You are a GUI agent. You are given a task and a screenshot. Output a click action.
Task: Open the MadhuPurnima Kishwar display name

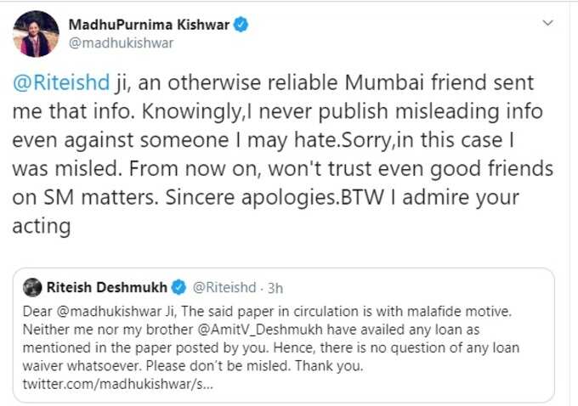[x=149, y=25]
